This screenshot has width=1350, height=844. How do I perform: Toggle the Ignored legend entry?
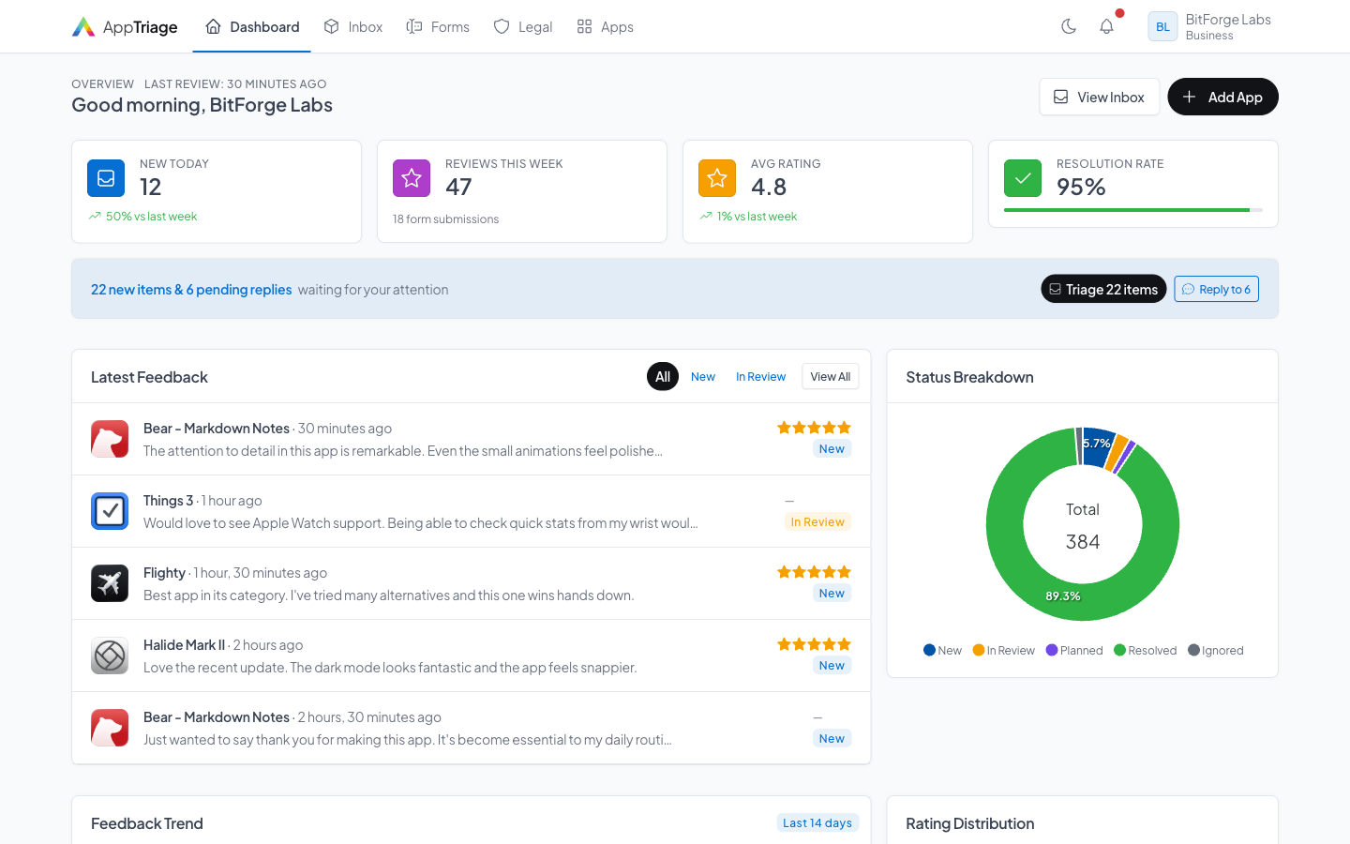click(x=1215, y=650)
